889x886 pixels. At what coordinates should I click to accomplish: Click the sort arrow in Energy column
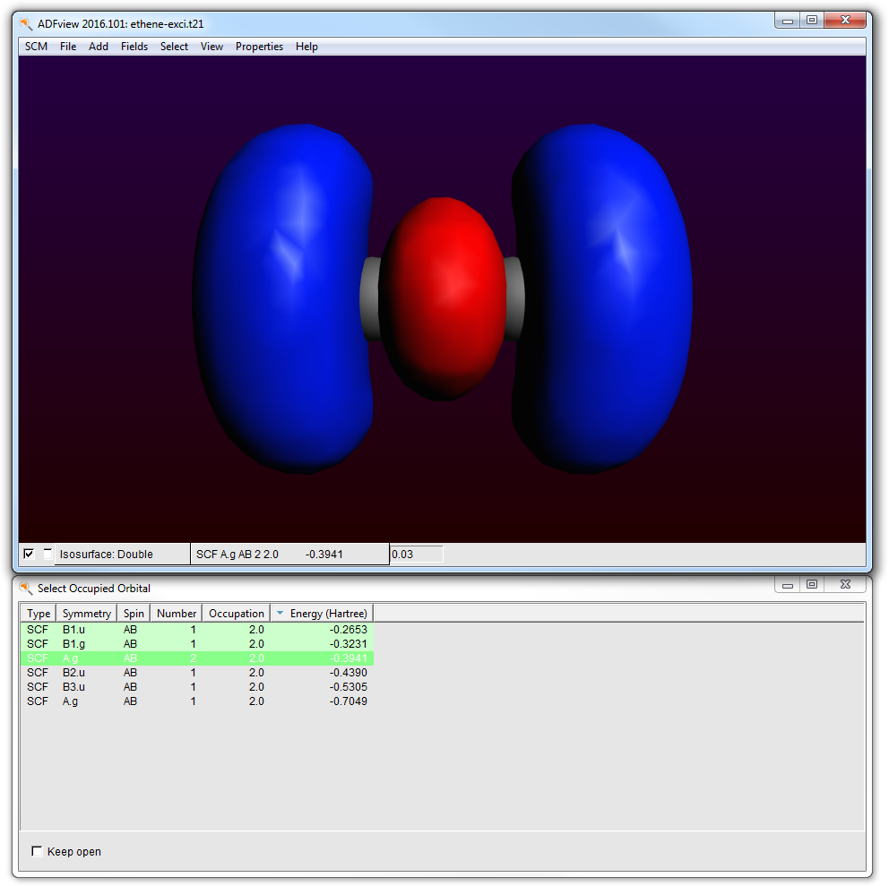(x=280, y=613)
